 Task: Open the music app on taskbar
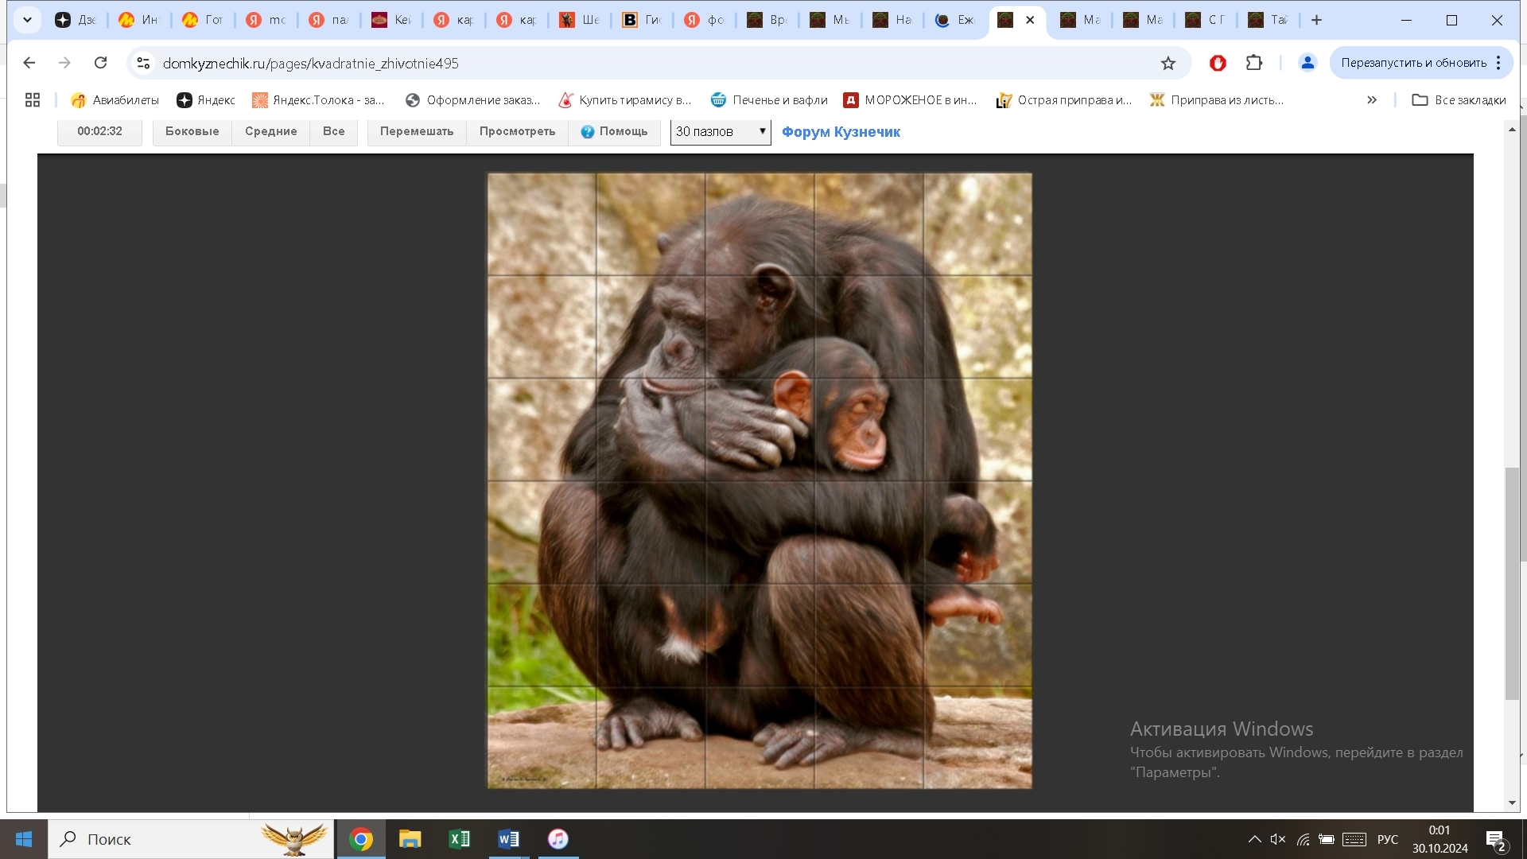[x=558, y=839]
